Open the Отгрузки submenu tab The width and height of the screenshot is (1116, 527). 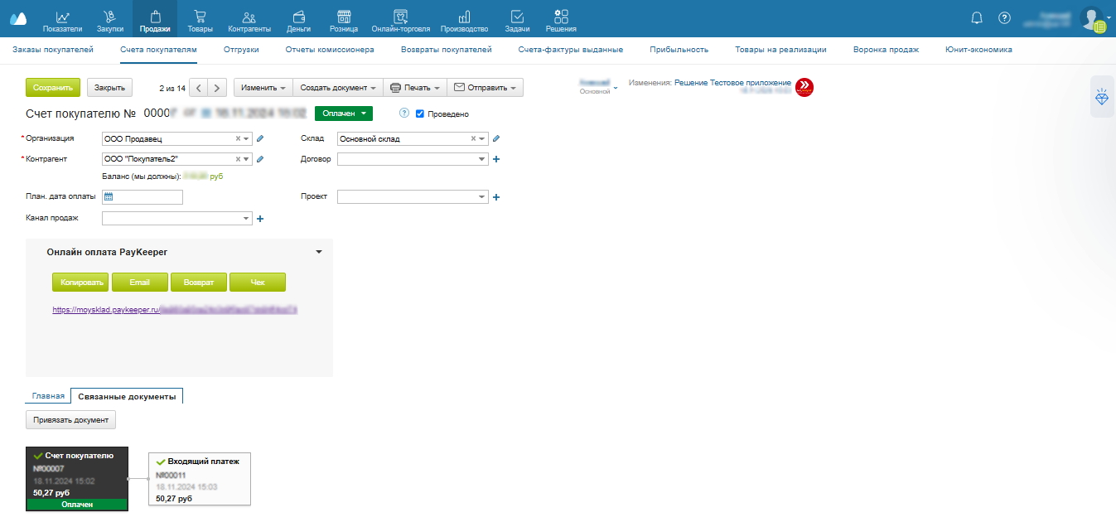[x=241, y=50]
